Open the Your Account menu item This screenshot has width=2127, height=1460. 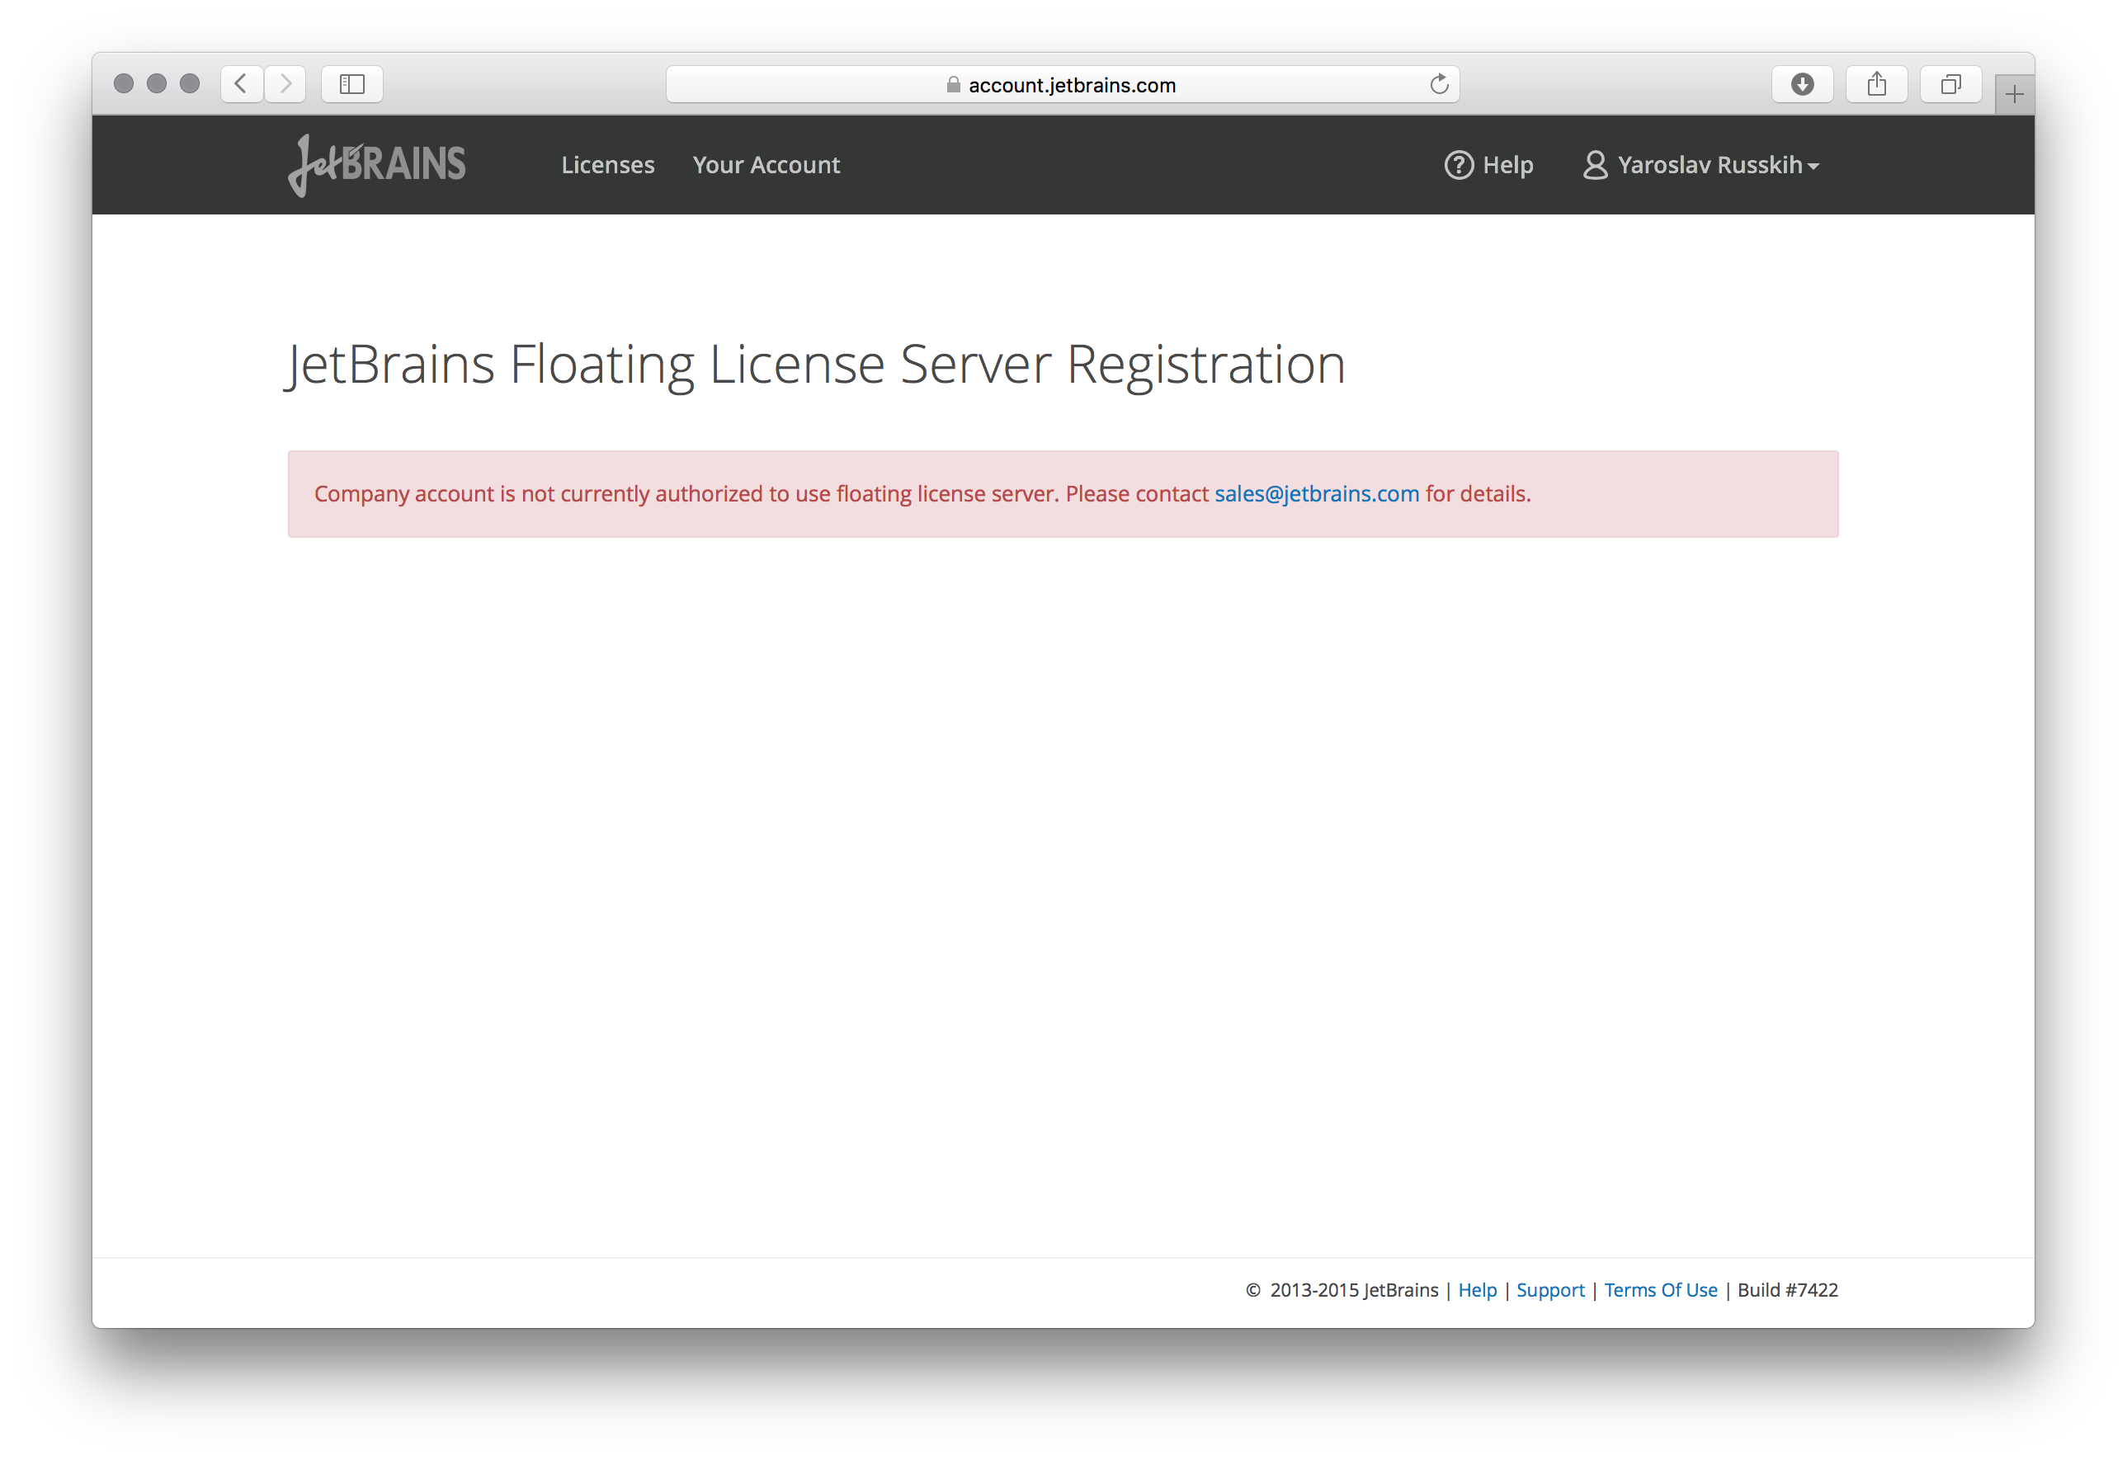point(765,163)
